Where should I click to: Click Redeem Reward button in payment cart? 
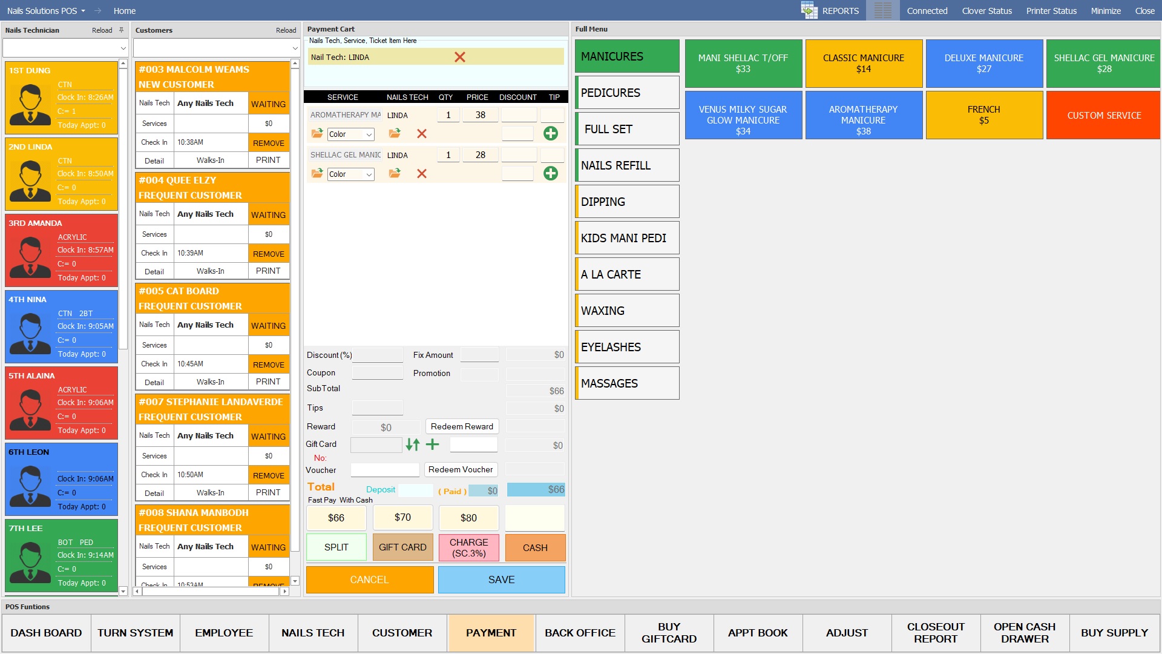pyautogui.click(x=461, y=426)
